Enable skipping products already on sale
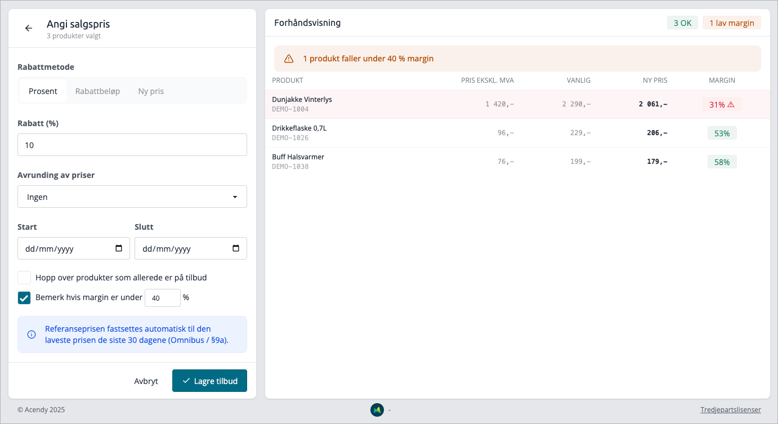 point(24,278)
